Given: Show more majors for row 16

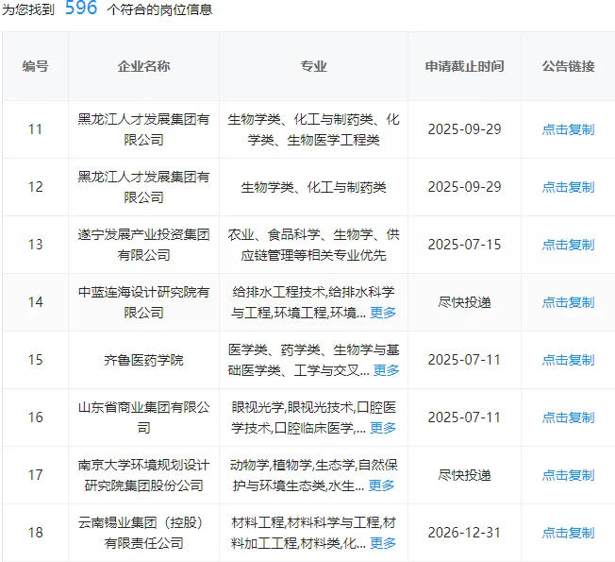Looking at the screenshot, I should [x=383, y=428].
